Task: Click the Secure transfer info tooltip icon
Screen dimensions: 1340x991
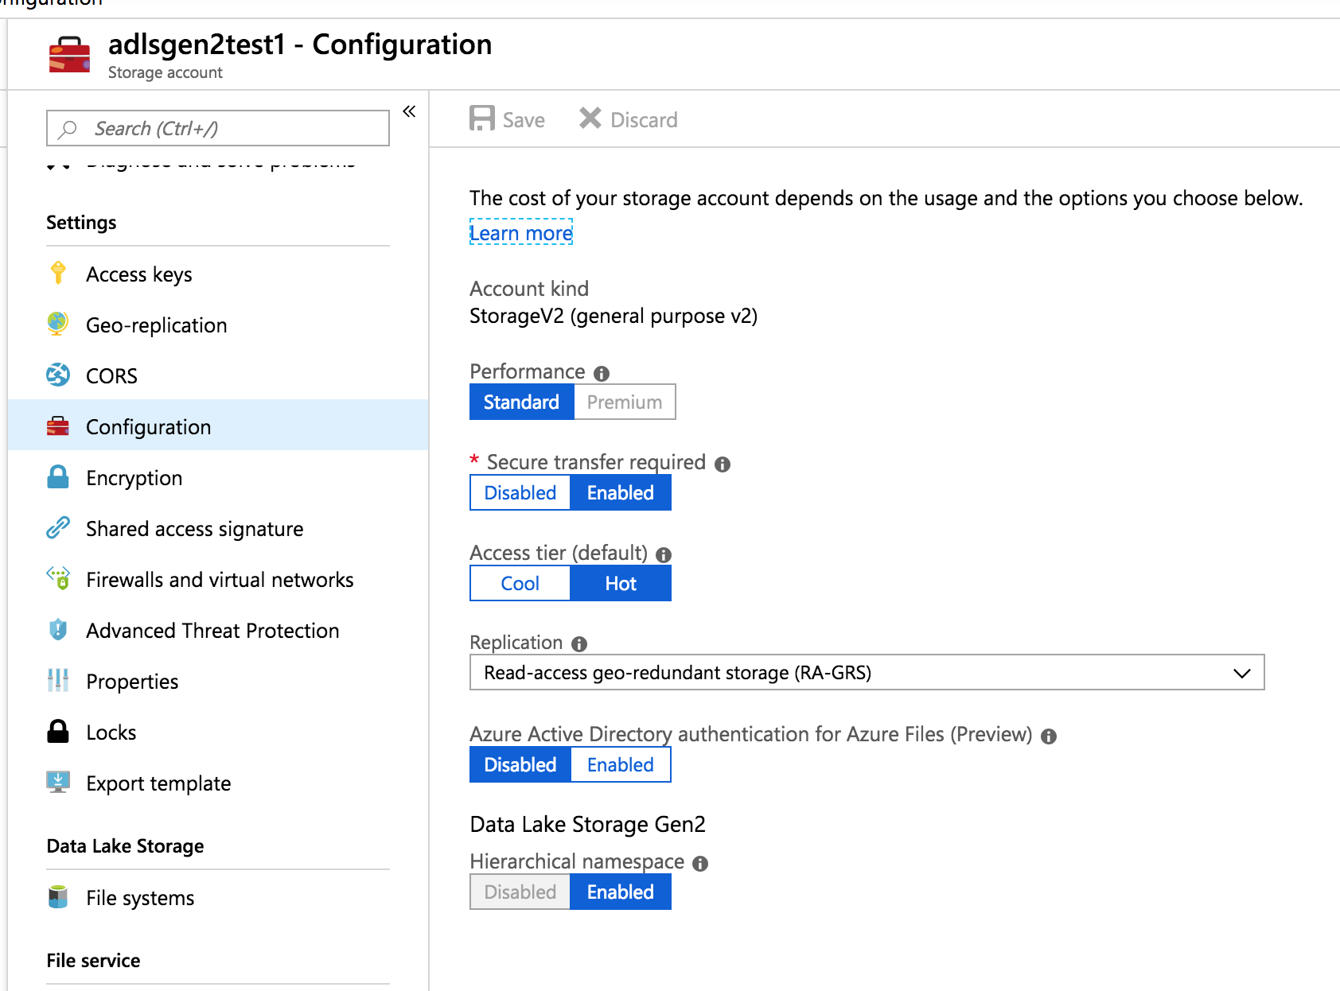Action: (723, 464)
